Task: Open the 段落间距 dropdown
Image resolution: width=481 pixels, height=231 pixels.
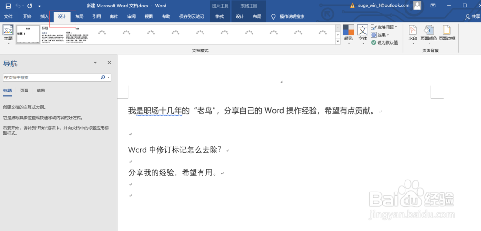Action: tap(384, 27)
